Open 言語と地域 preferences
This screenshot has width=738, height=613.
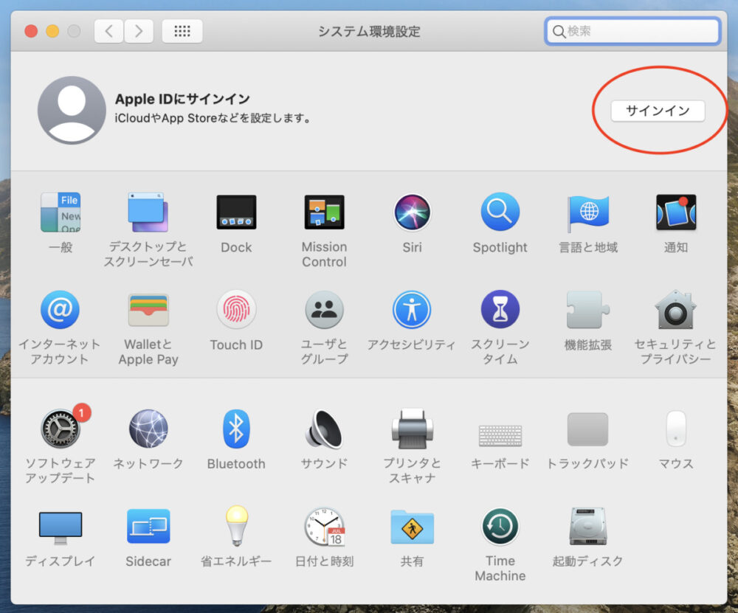coord(588,212)
